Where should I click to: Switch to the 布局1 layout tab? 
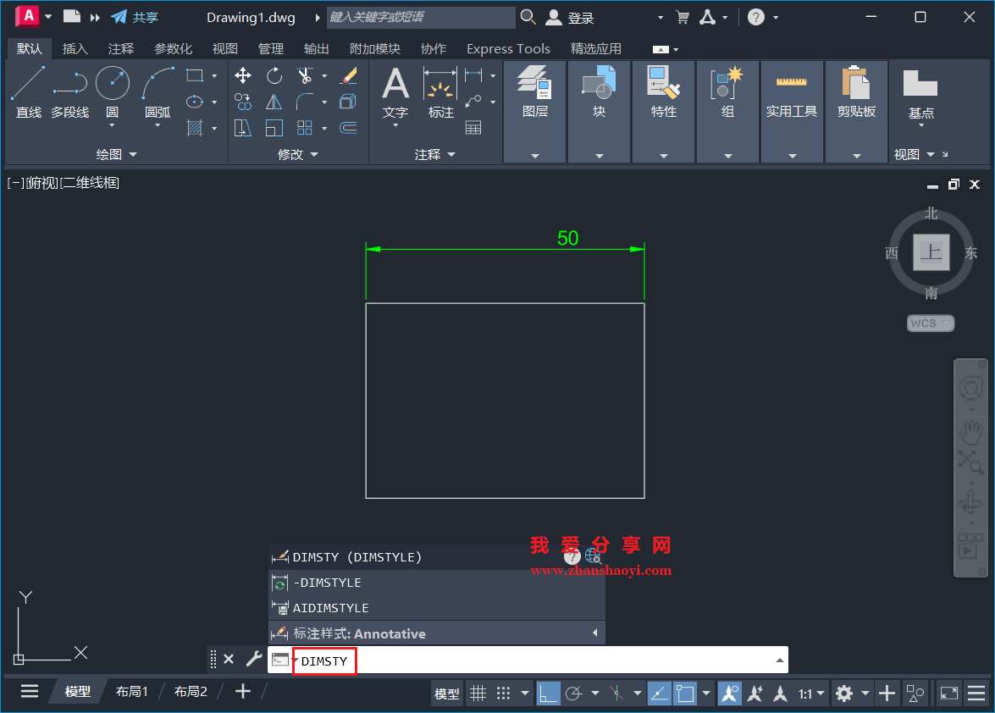(x=131, y=691)
